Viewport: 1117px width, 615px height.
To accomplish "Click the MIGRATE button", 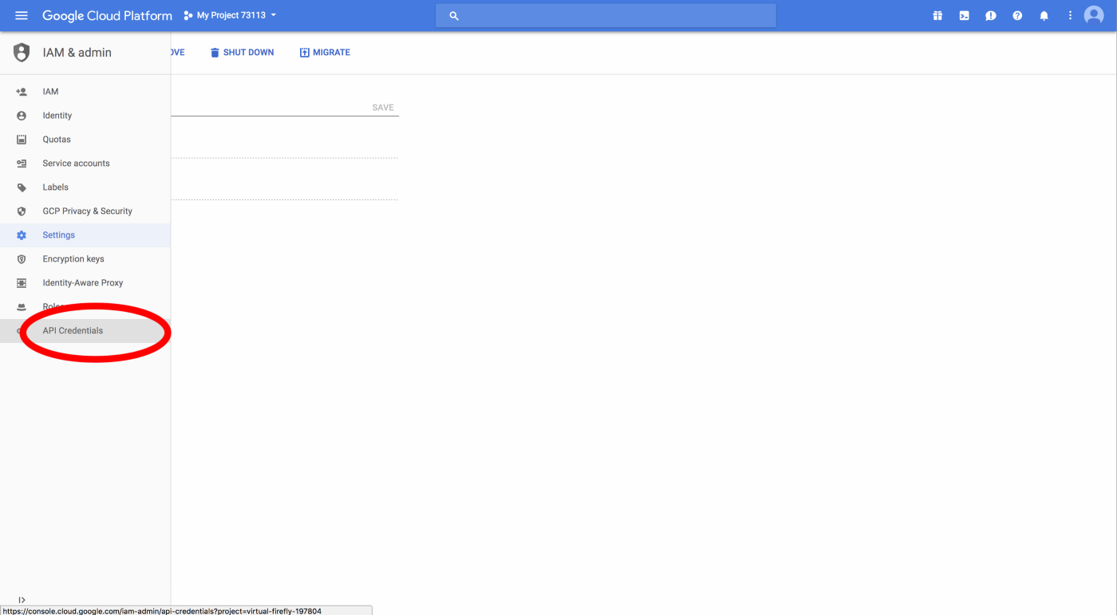I will tap(325, 53).
